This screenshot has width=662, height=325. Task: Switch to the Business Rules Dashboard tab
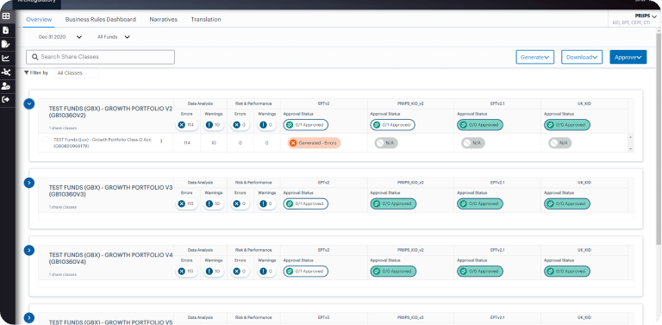101,20
